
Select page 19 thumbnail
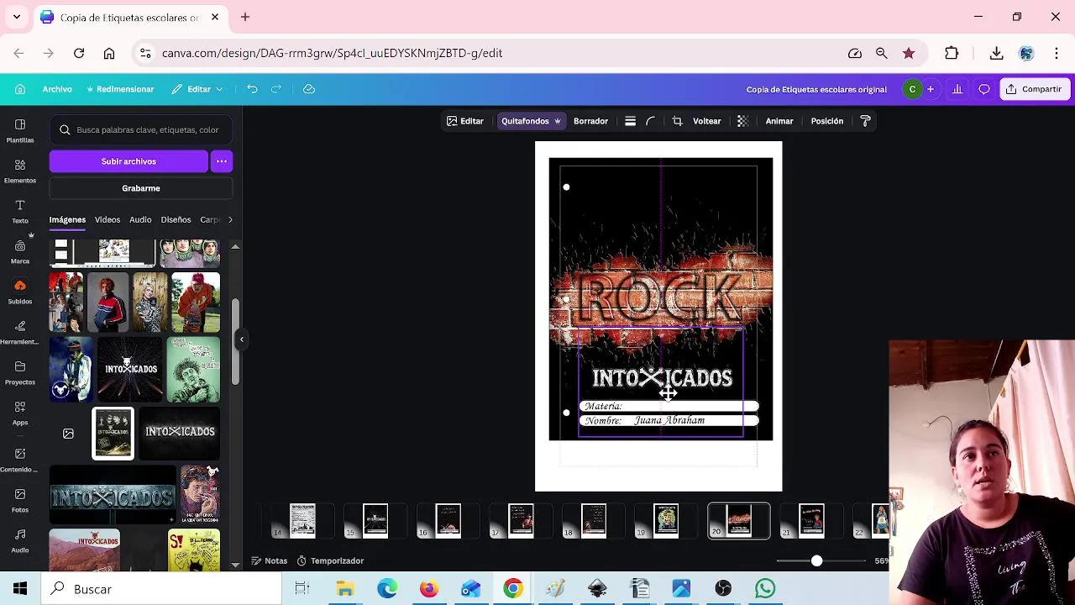coord(666,521)
